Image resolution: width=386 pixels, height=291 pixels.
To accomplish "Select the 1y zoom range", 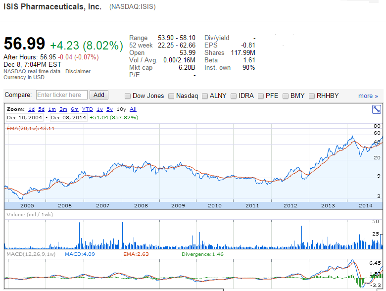I will (x=99, y=109).
